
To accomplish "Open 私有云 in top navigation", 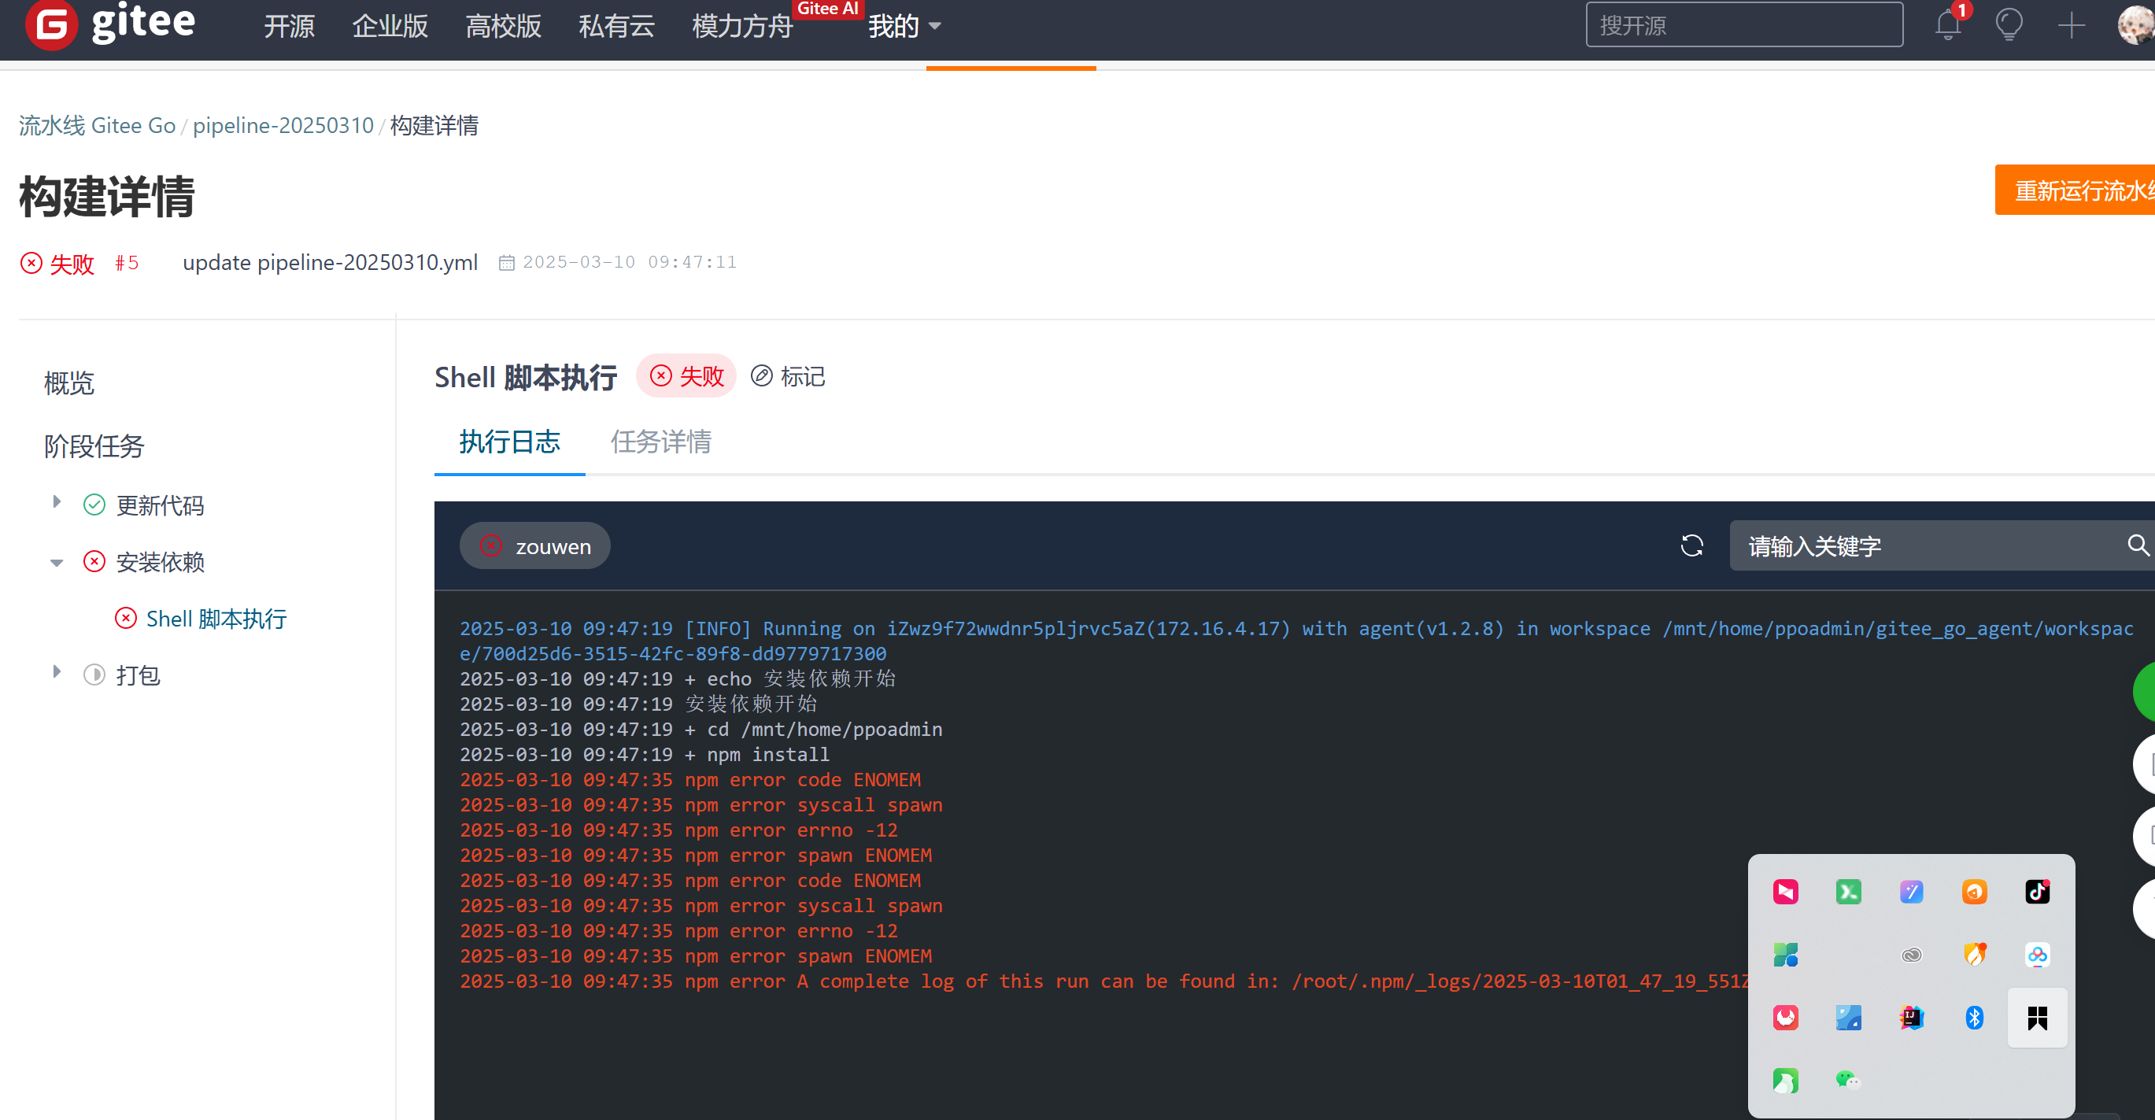I will (616, 26).
